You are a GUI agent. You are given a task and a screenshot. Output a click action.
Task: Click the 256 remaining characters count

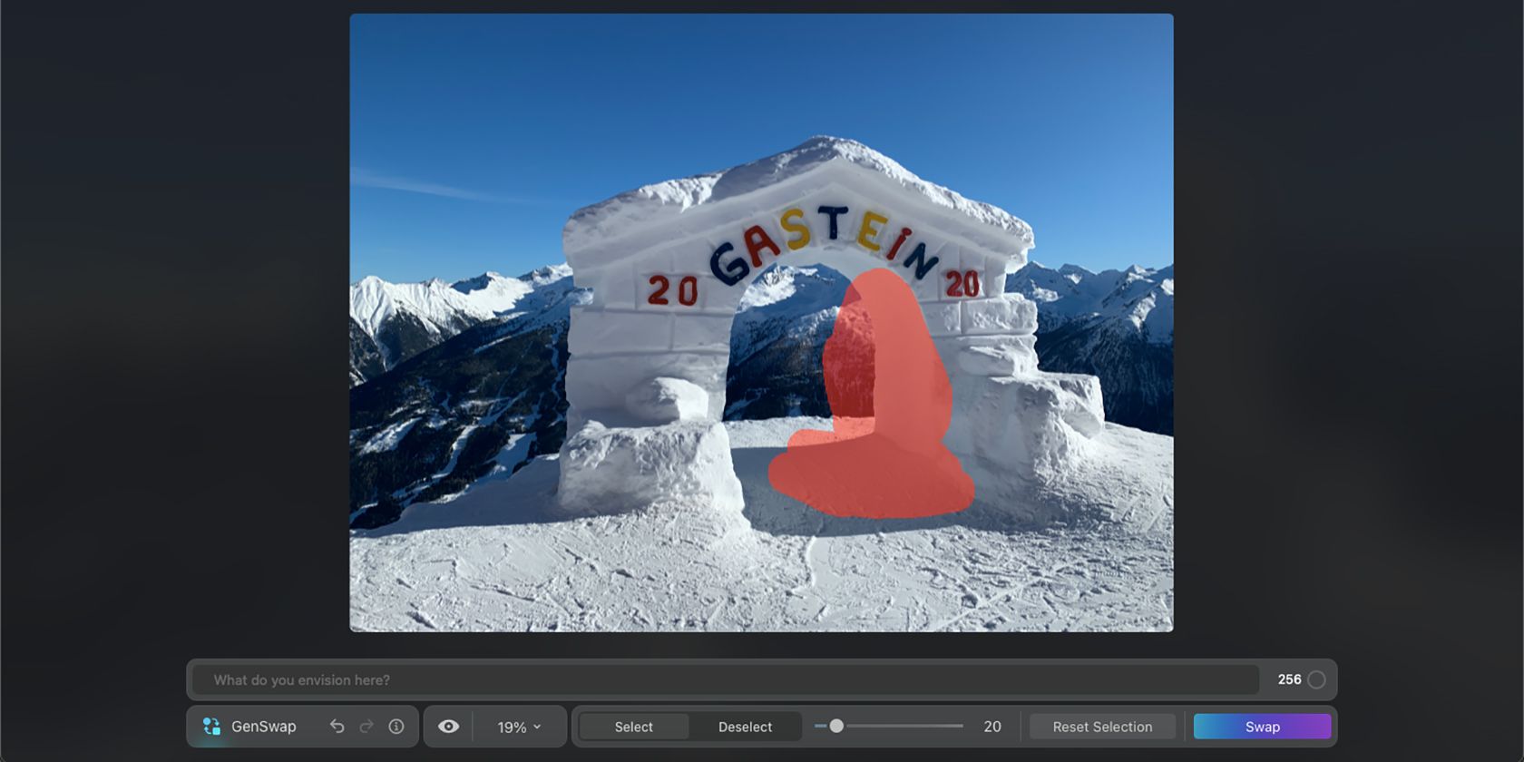pos(1289,679)
